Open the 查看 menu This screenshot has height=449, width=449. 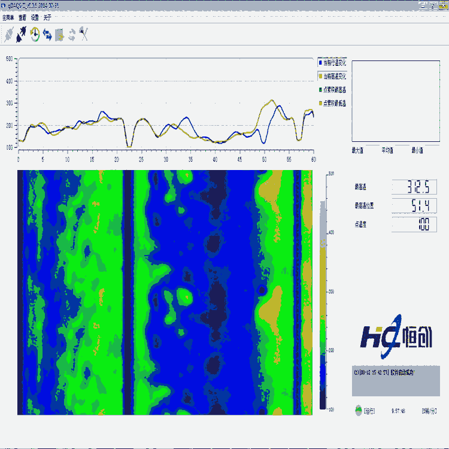[22, 18]
